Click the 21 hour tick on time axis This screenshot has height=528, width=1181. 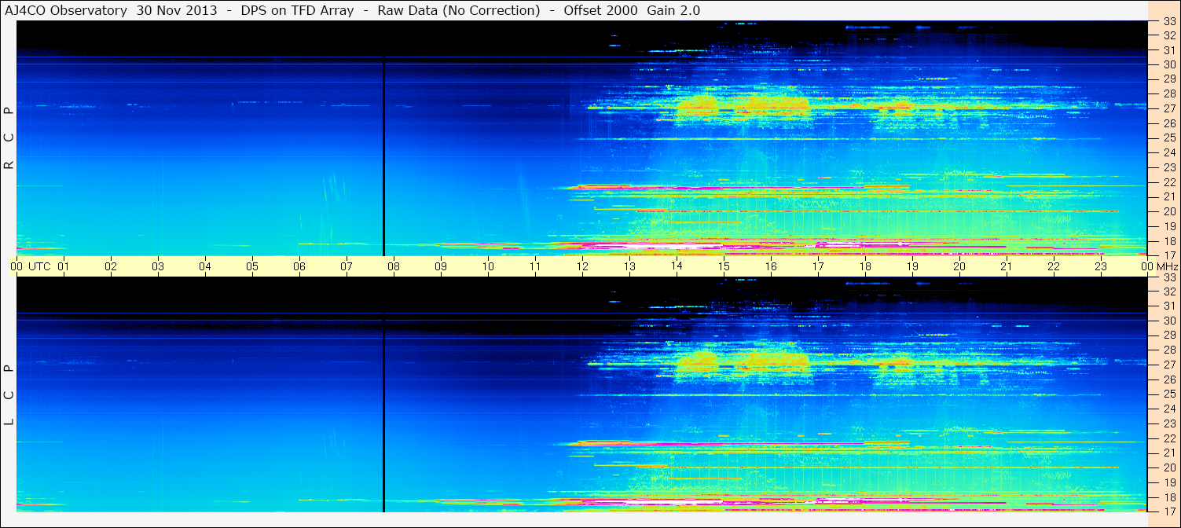click(x=1007, y=266)
